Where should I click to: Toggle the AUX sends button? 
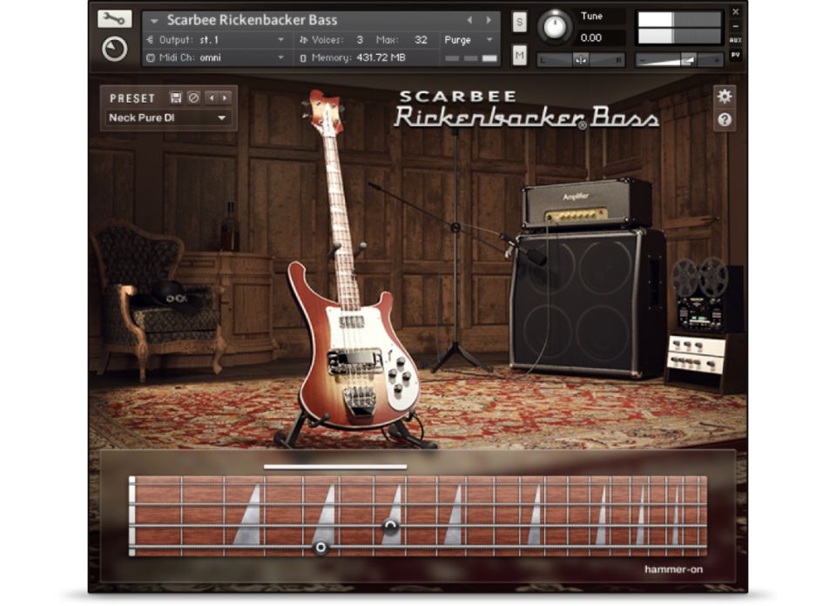[x=736, y=40]
